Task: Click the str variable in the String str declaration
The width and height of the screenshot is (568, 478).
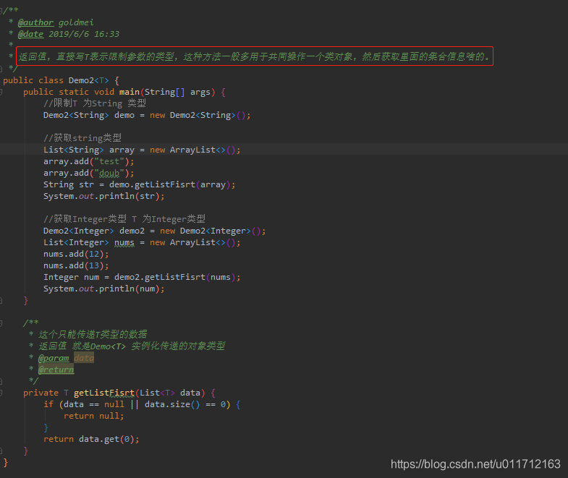Action: point(87,184)
